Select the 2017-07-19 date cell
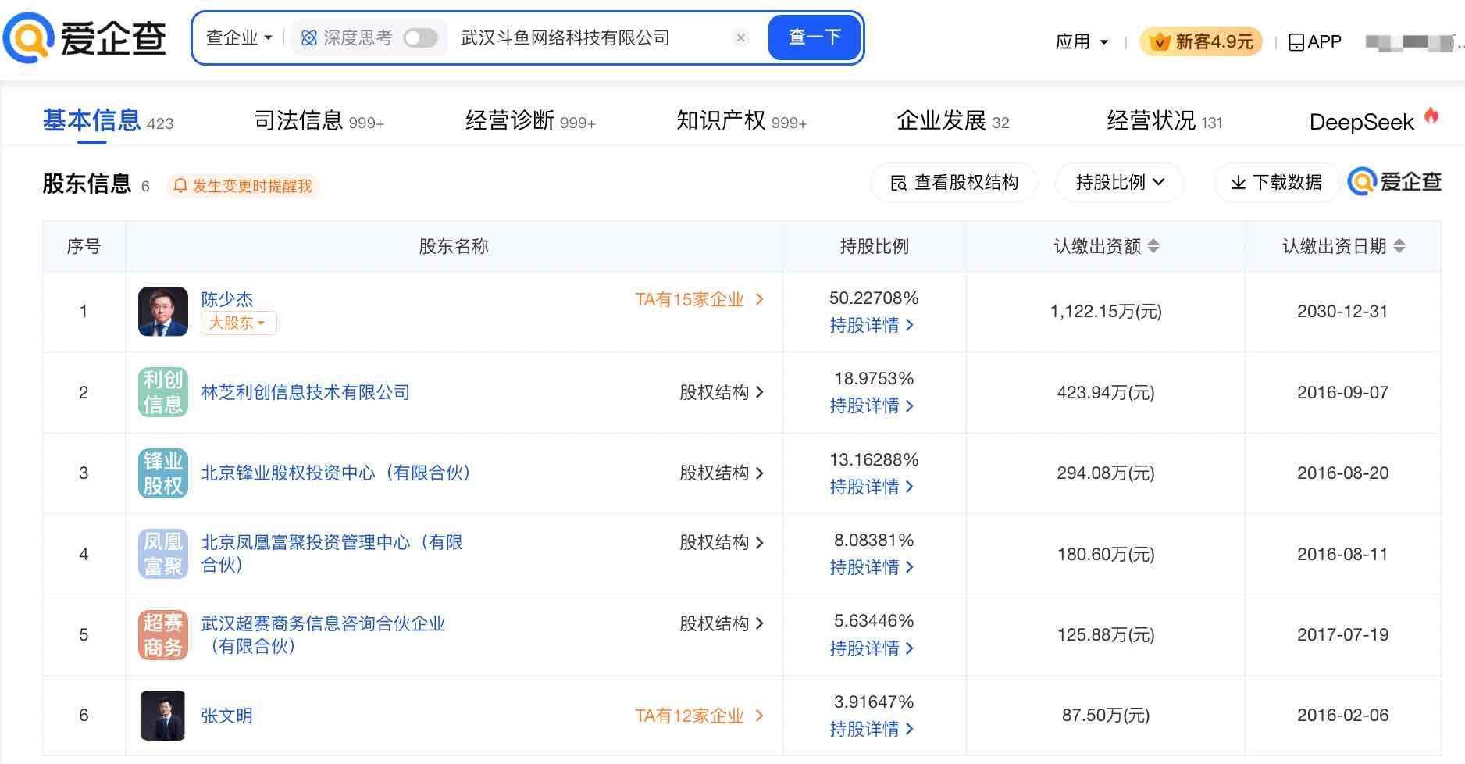 1342,634
